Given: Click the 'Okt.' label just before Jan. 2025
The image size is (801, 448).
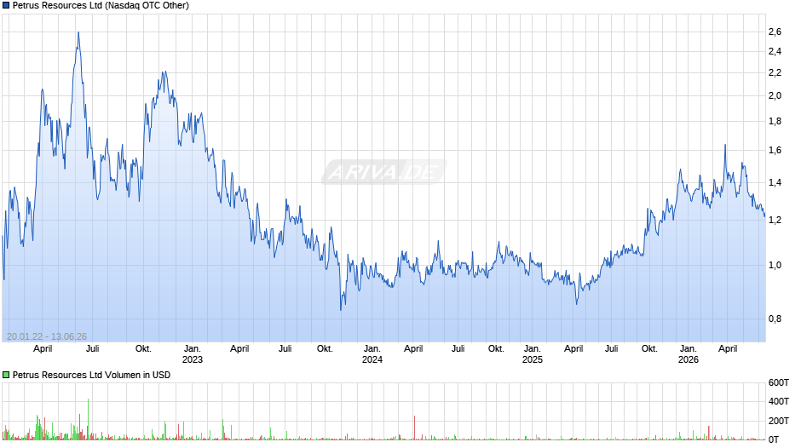Looking at the screenshot, I should coord(496,349).
